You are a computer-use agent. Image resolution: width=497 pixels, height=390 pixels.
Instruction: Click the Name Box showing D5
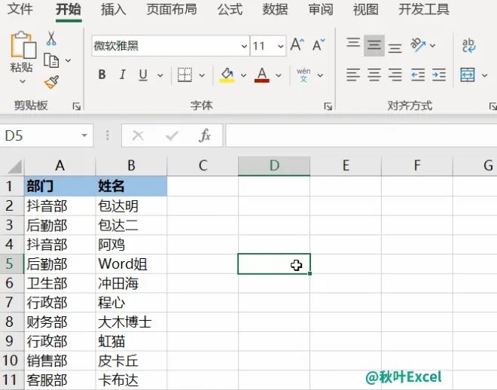(x=47, y=136)
